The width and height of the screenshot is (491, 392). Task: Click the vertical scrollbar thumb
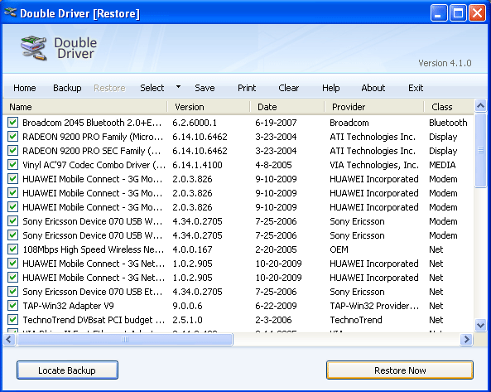pos(480,150)
